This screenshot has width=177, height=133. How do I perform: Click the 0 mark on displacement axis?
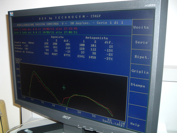click(67, 109)
